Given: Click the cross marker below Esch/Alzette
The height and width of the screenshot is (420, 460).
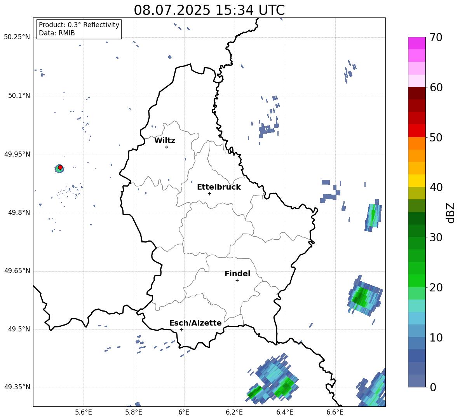Looking at the screenshot, I should [x=181, y=329].
